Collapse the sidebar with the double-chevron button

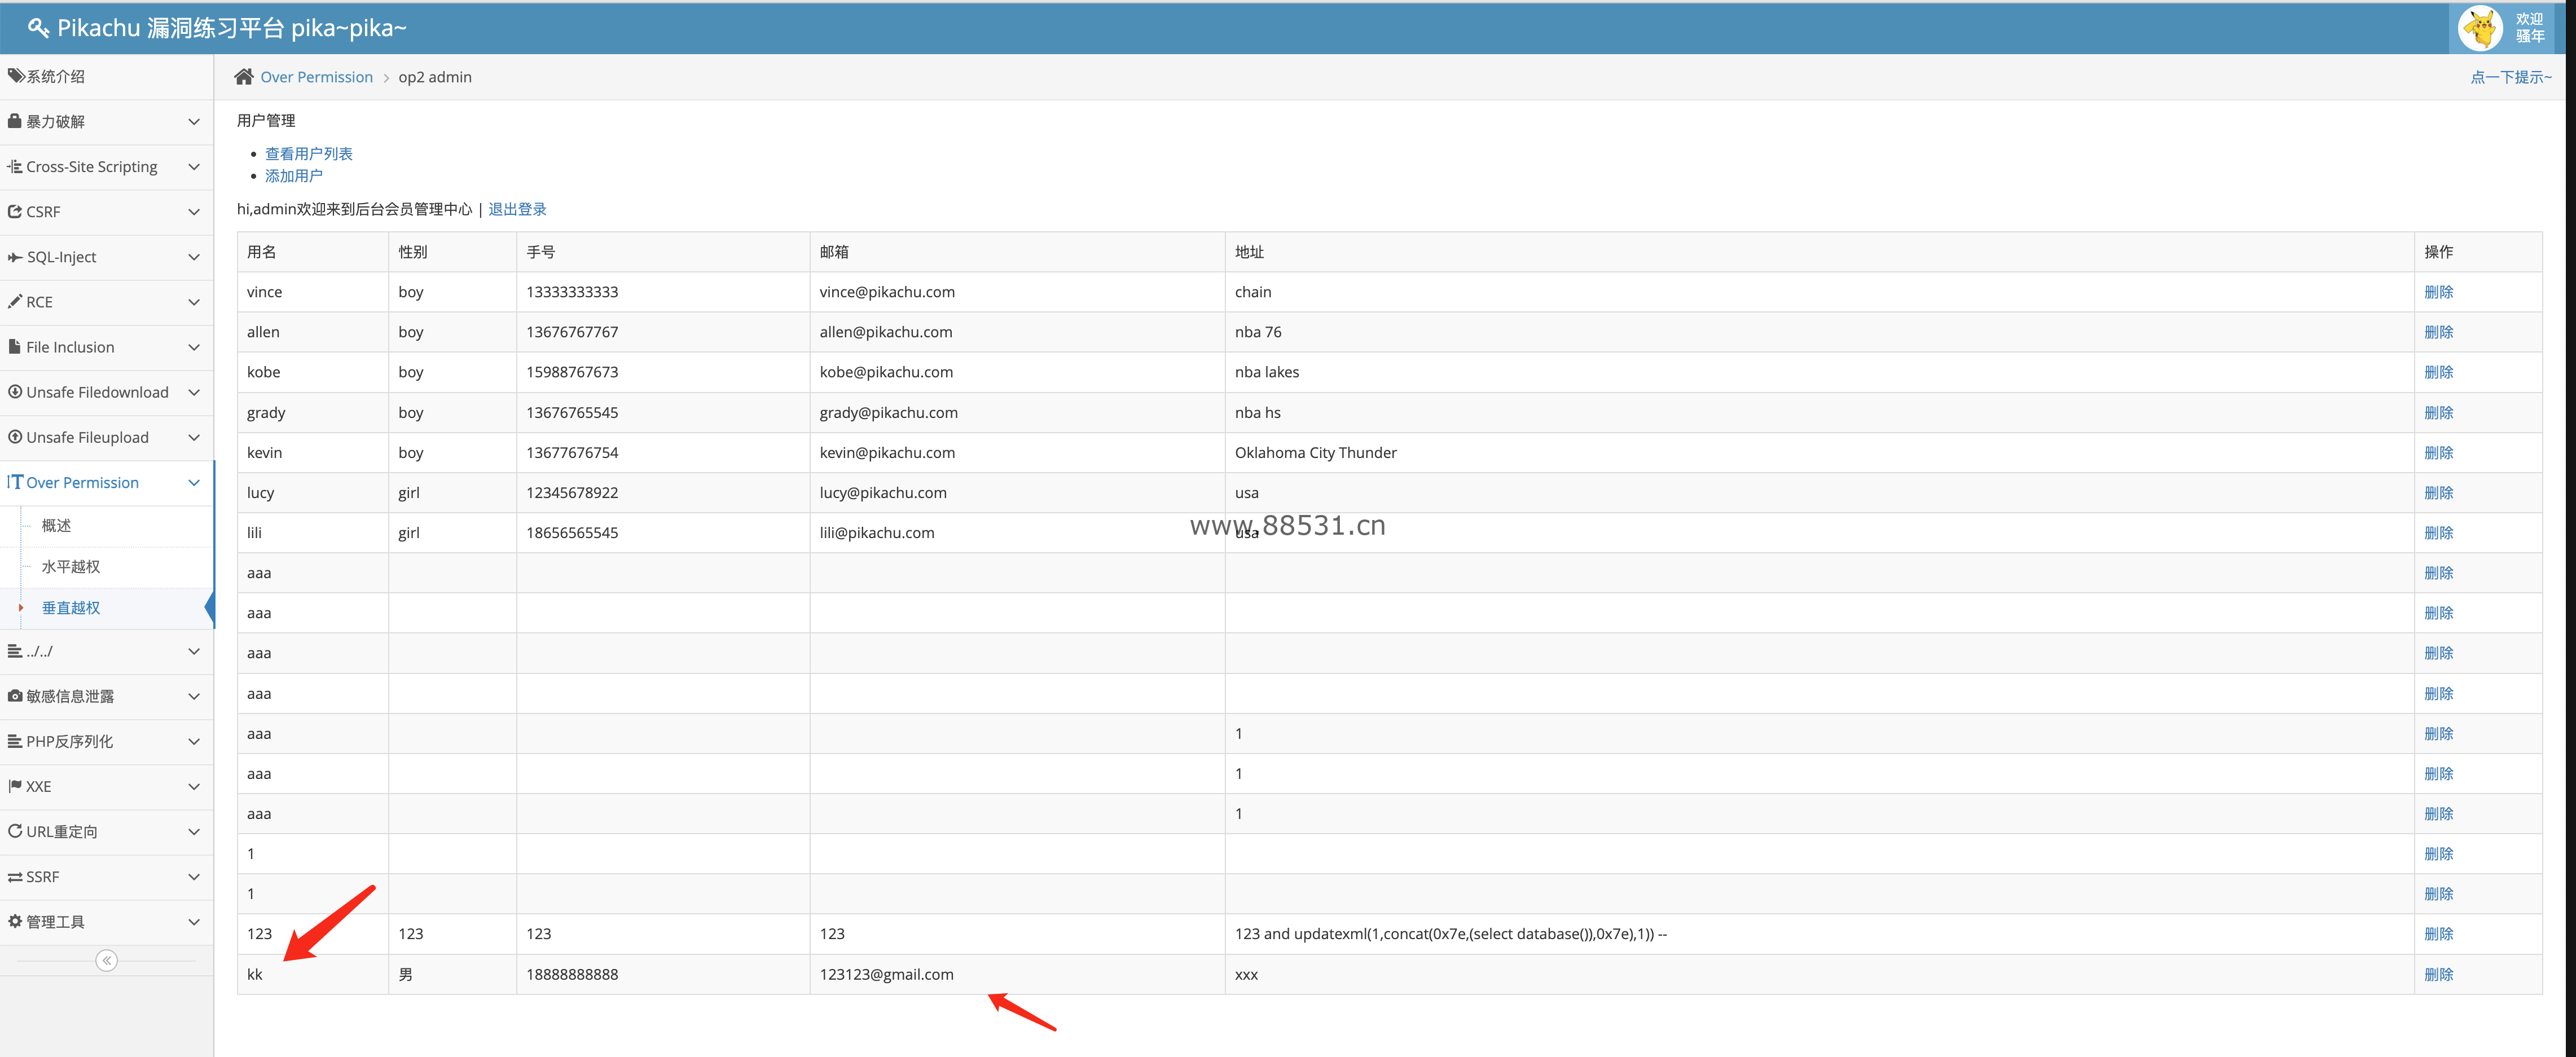click(107, 961)
